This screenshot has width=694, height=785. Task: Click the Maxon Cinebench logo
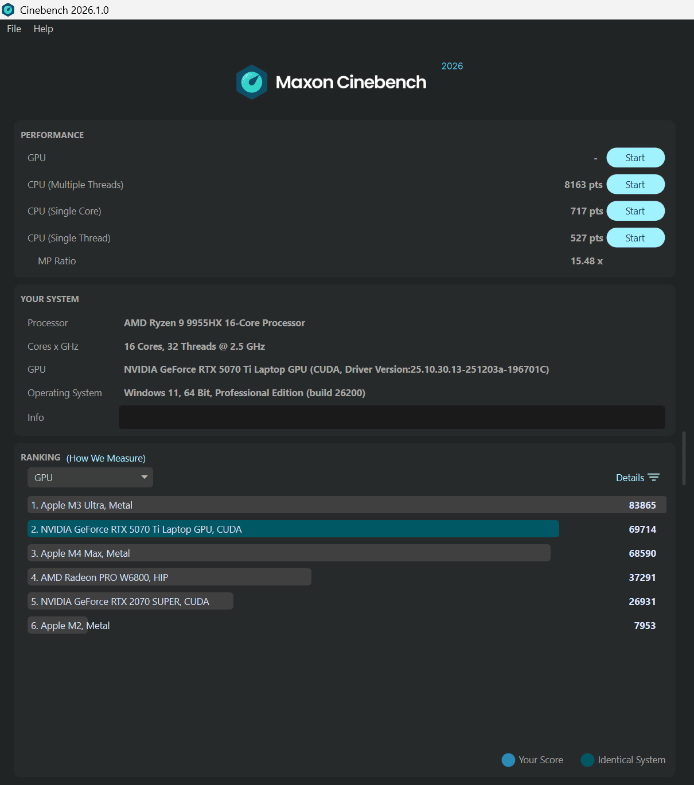[x=331, y=82]
